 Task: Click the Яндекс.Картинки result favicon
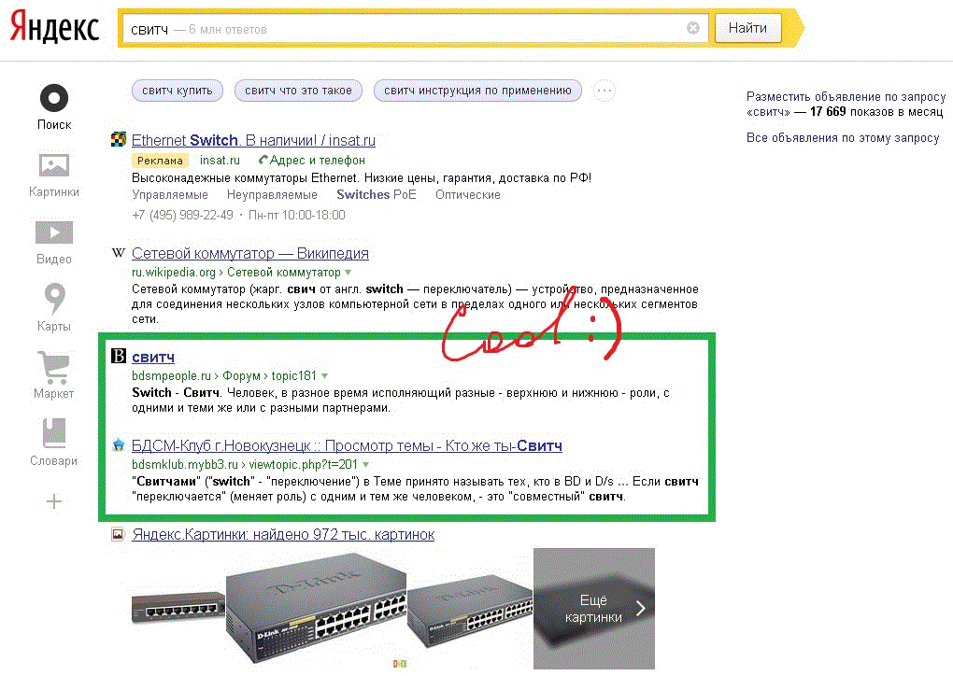point(118,534)
